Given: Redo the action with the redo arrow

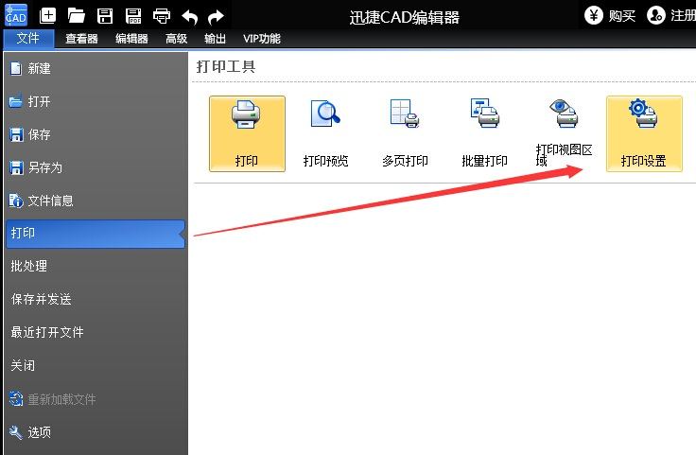Looking at the screenshot, I should click(216, 15).
